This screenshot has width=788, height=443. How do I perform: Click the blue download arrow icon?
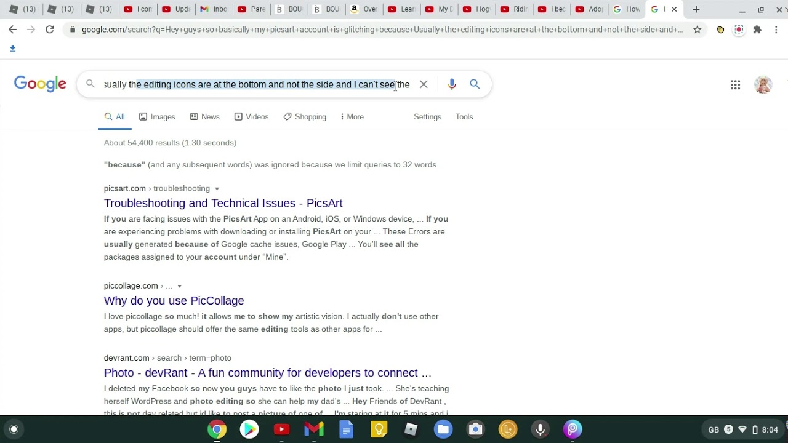point(12,49)
